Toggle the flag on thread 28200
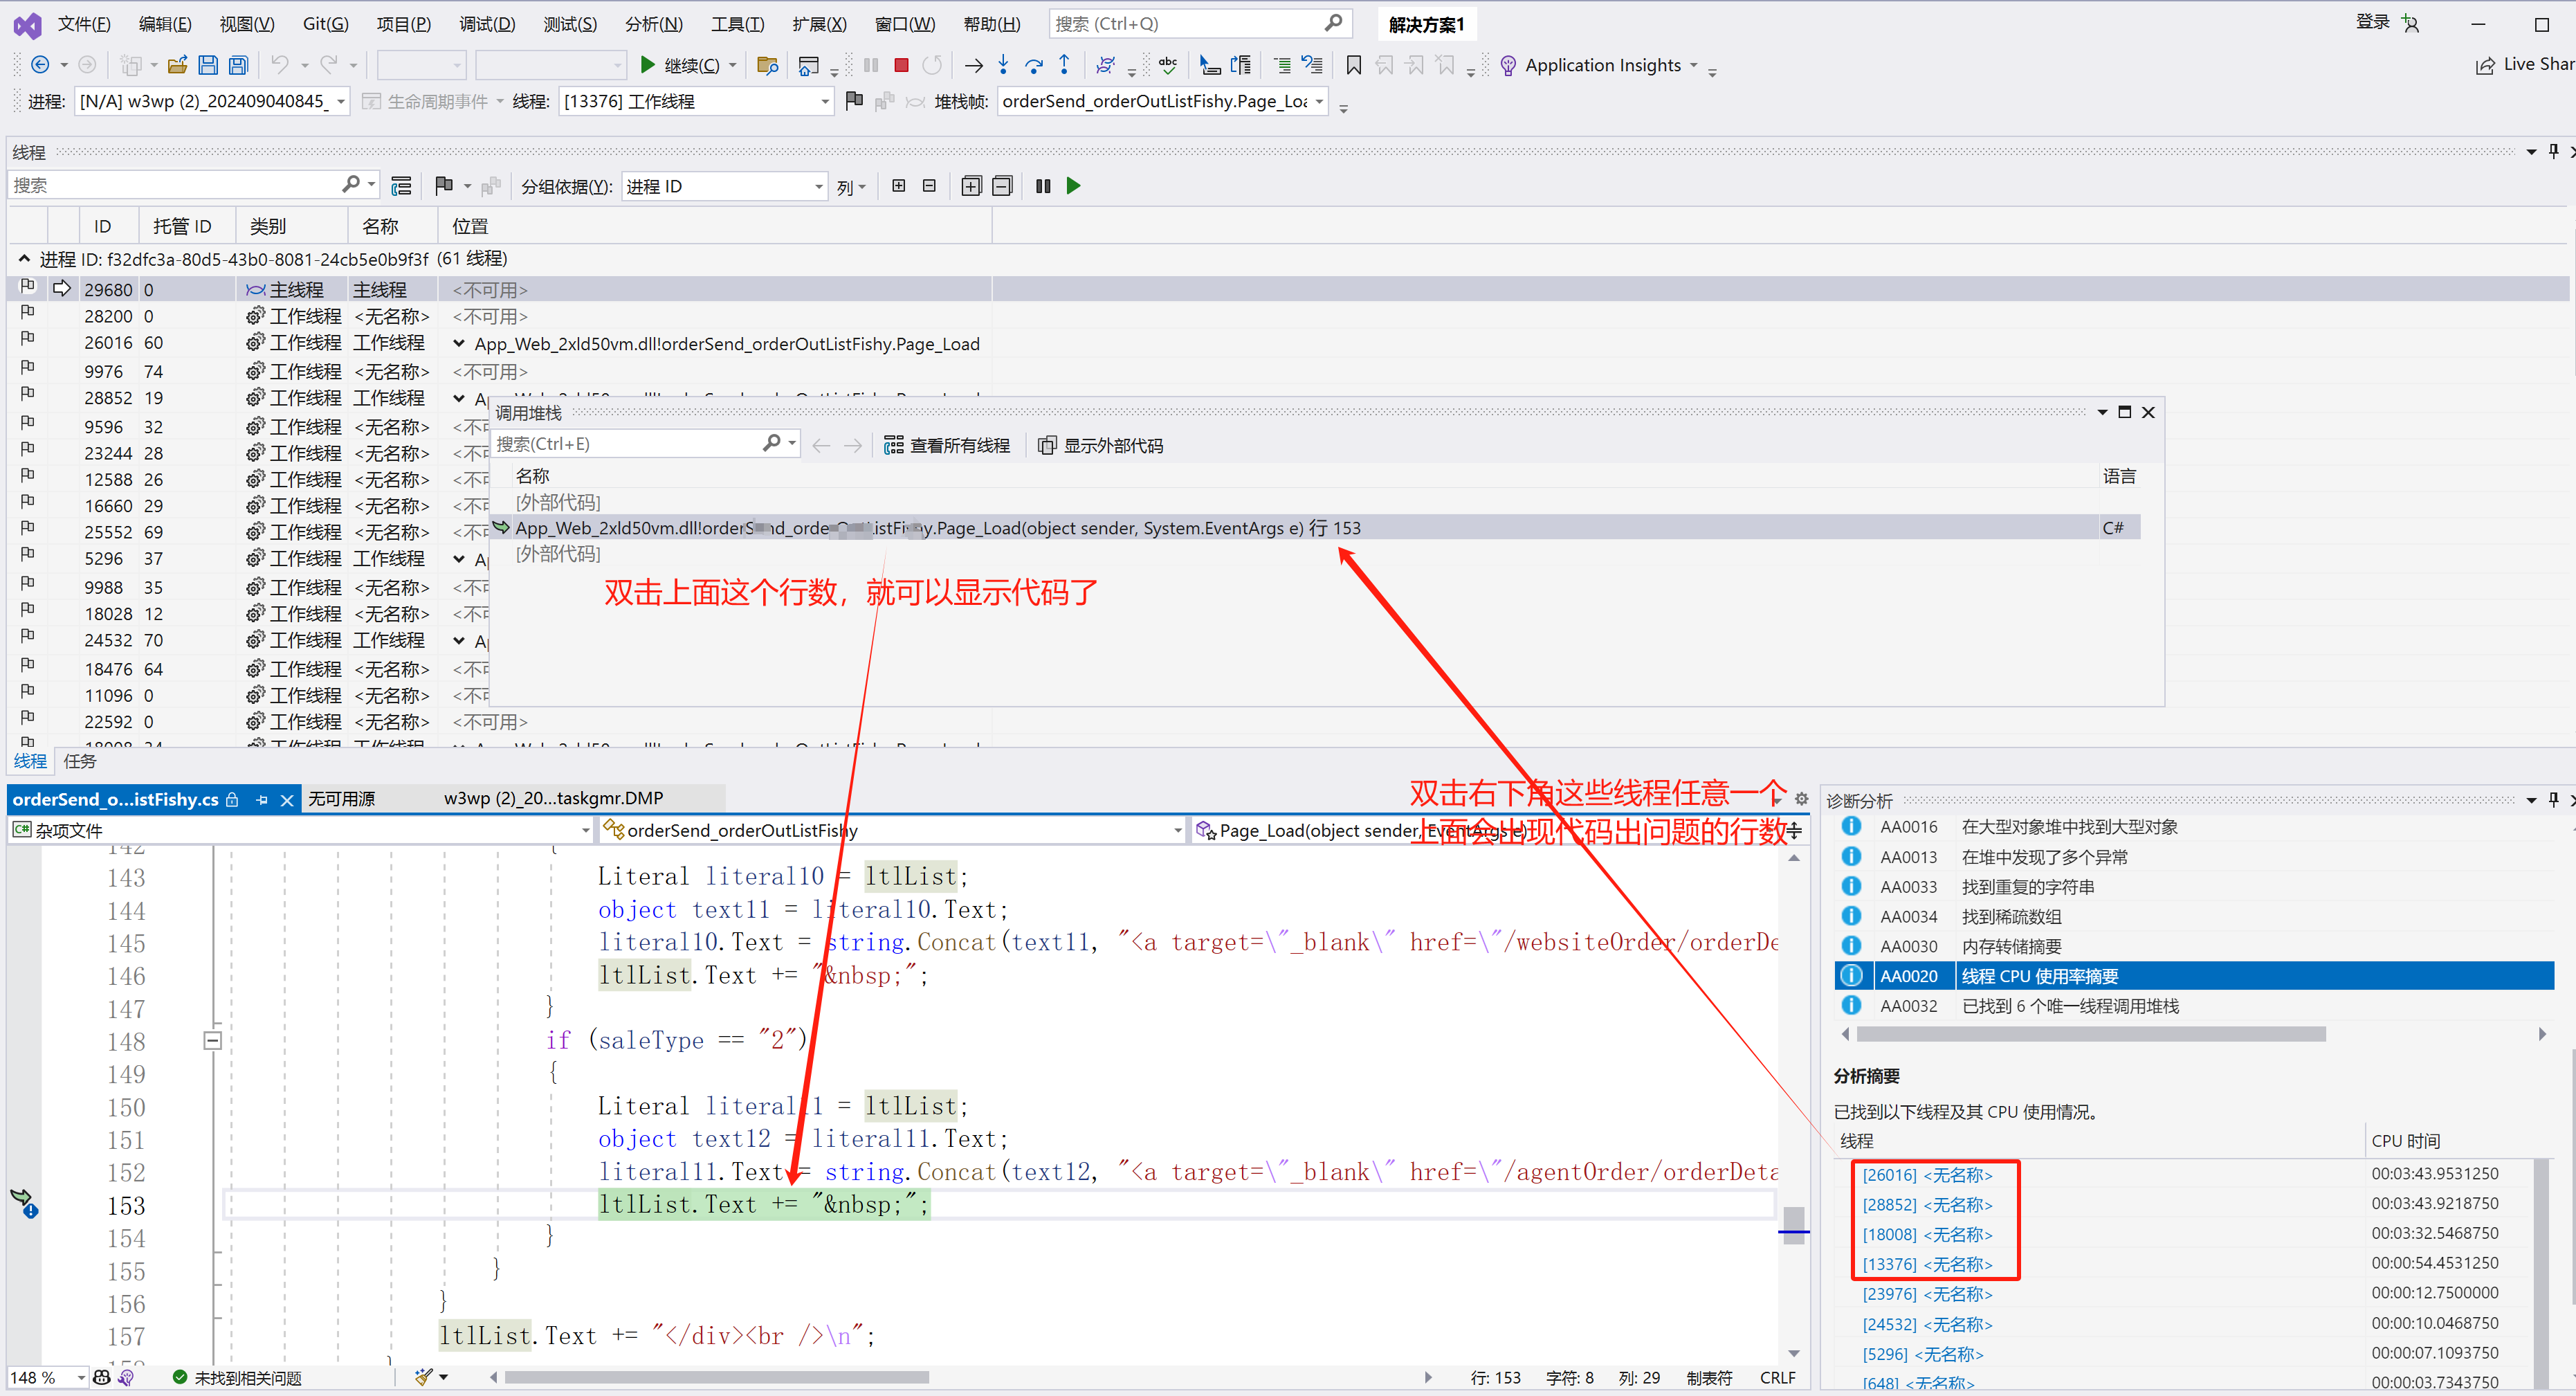 pos(27,315)
